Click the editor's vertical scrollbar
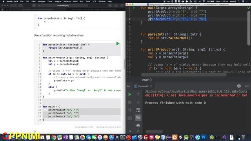This screenshot has height=141, width=251. coord(249,28)
